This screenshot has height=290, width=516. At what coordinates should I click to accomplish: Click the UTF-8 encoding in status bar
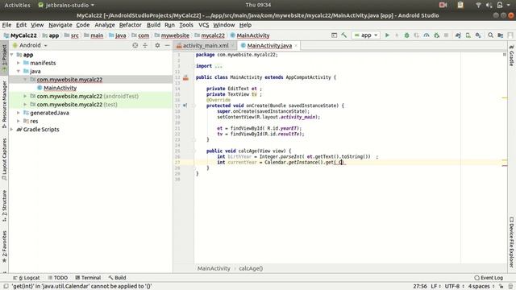tap(453, 287)
